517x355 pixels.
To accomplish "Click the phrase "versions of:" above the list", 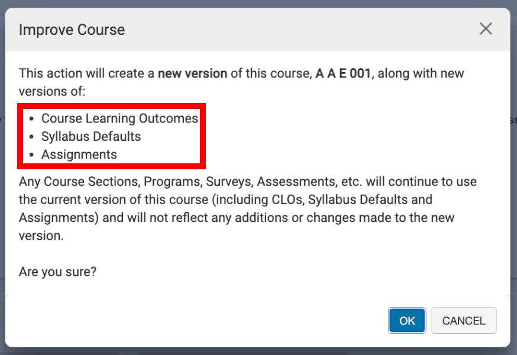I will click(x=52, y=92).
